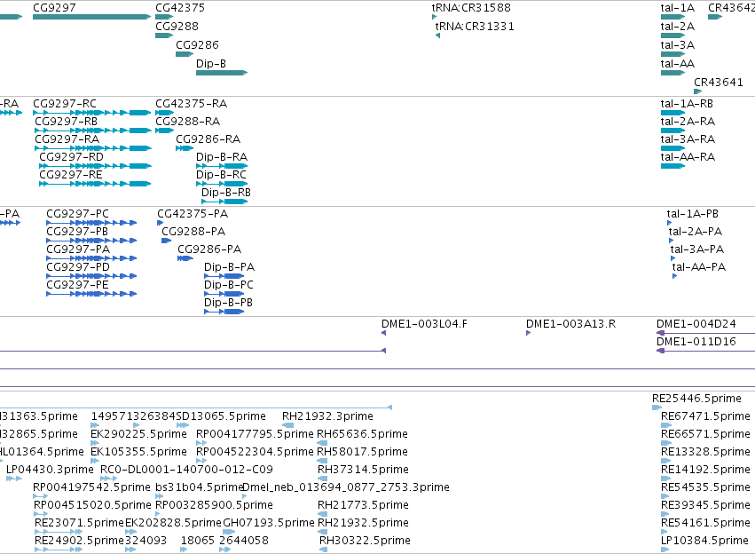This screenshot has width=755, height=554.
Task: Select transcript CG9297-RA
Action: (93, 148)
